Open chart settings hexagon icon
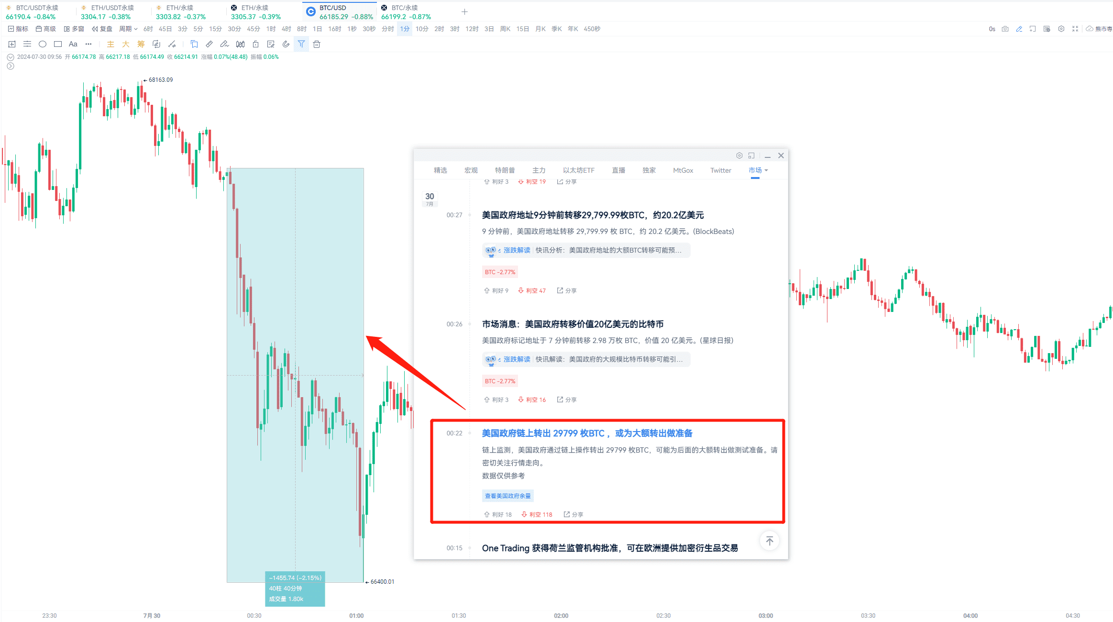The image size is (1113, 622). (x=1061, y=29)
